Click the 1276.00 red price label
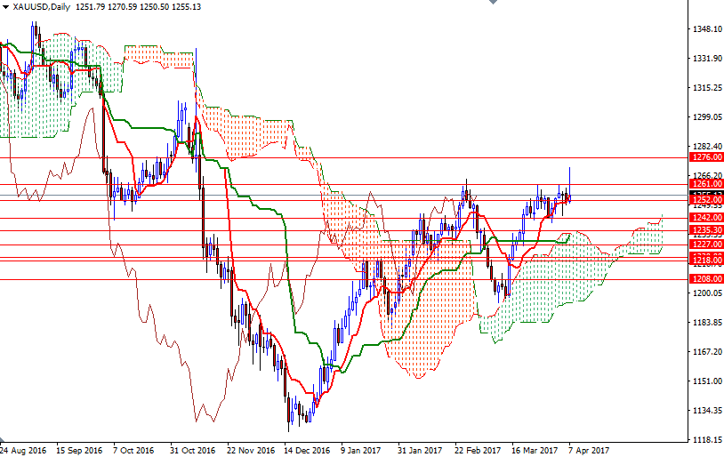This screenshot has height=457, width=724. coord(706,157)
